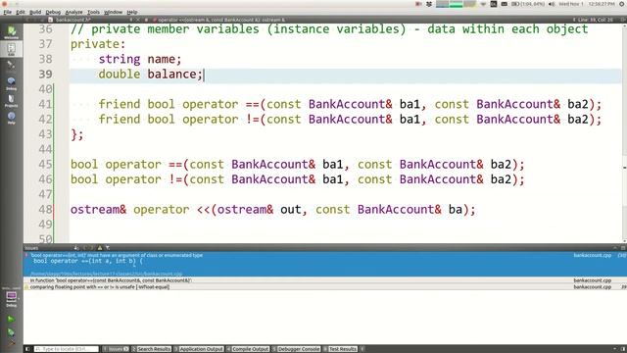
Task: Click the volume icon in system tray
Action: click(552, 4)
